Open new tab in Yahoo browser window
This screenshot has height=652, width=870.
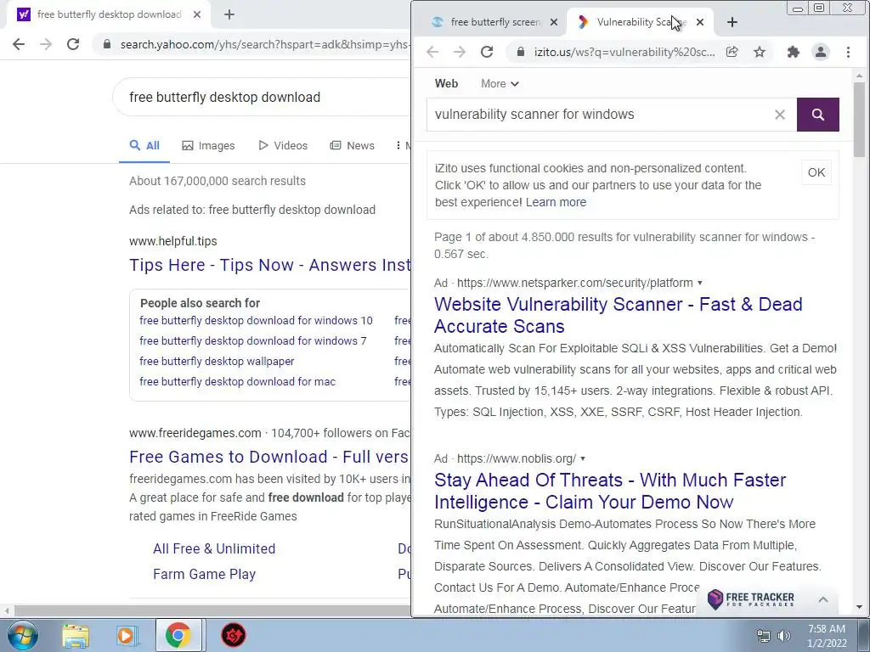pyautogui.click(x=229, y=15)
